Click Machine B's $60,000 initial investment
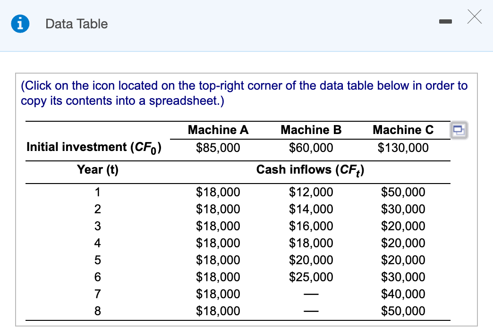The height and width of the screenshot is (335, 493). pyautogui.click(x=311, y=148)
